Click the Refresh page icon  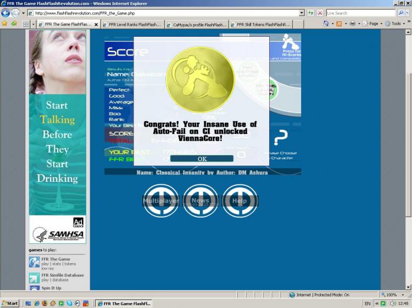coord(311,13)
